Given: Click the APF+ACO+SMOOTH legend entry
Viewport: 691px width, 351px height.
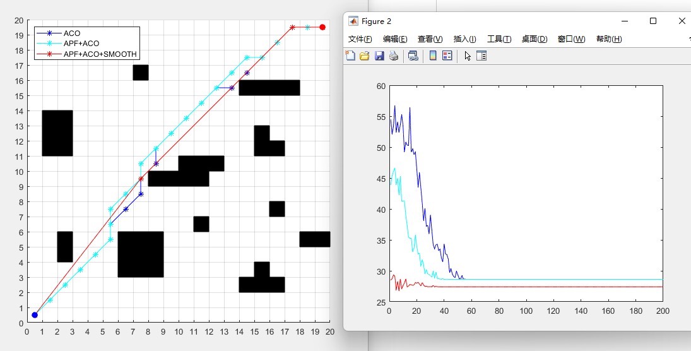Looking at the screenshot, I should (100, 54).
